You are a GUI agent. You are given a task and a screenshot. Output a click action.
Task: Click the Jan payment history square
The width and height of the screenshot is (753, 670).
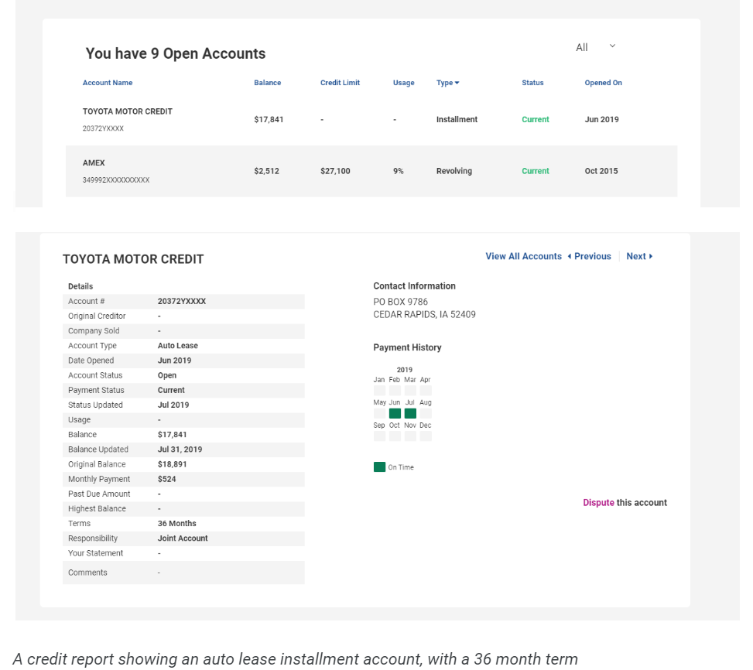pos(379,390)
